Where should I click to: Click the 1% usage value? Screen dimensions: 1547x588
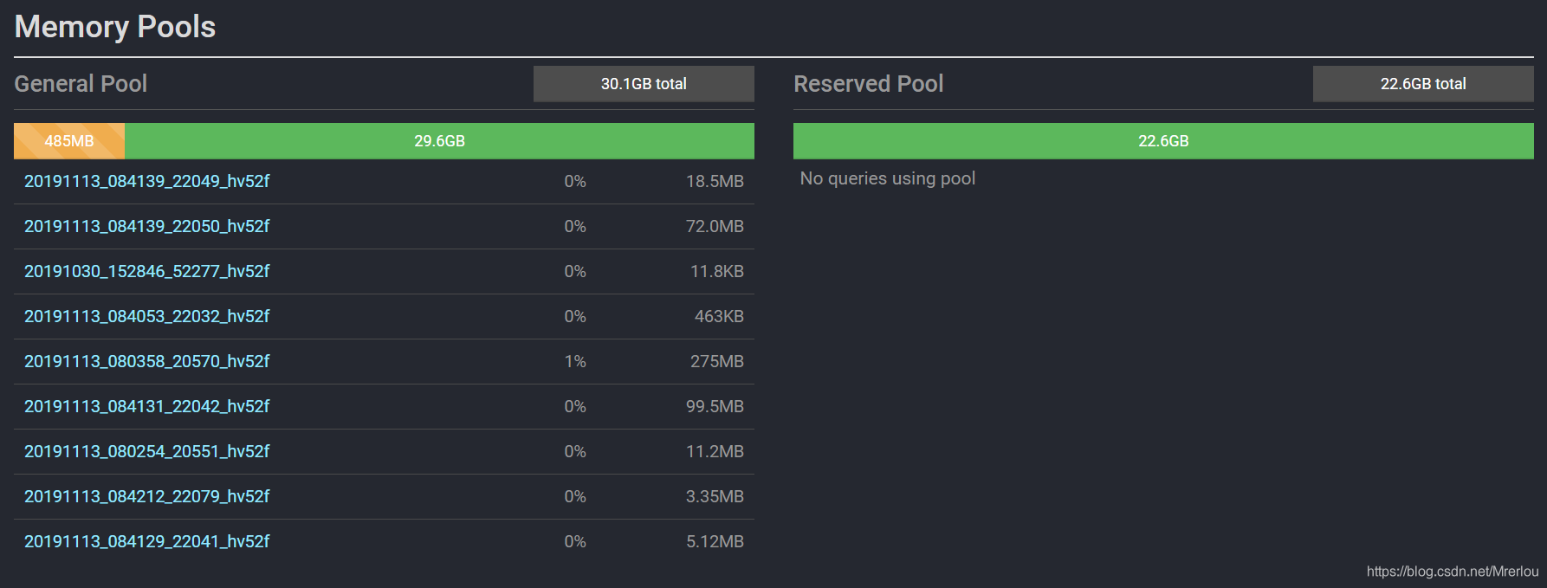[575, 361]
